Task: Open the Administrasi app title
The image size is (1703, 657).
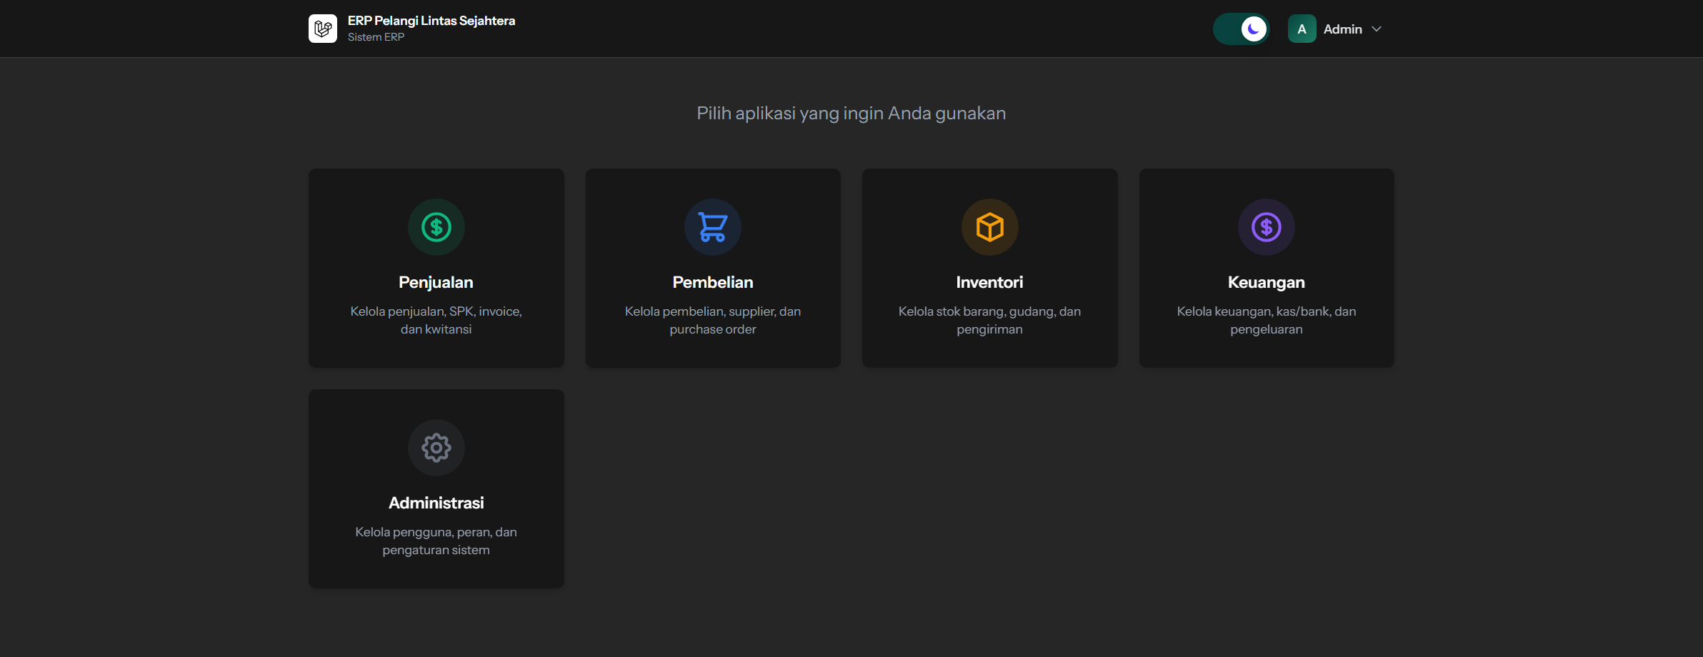Action: (x=436, y=503)
